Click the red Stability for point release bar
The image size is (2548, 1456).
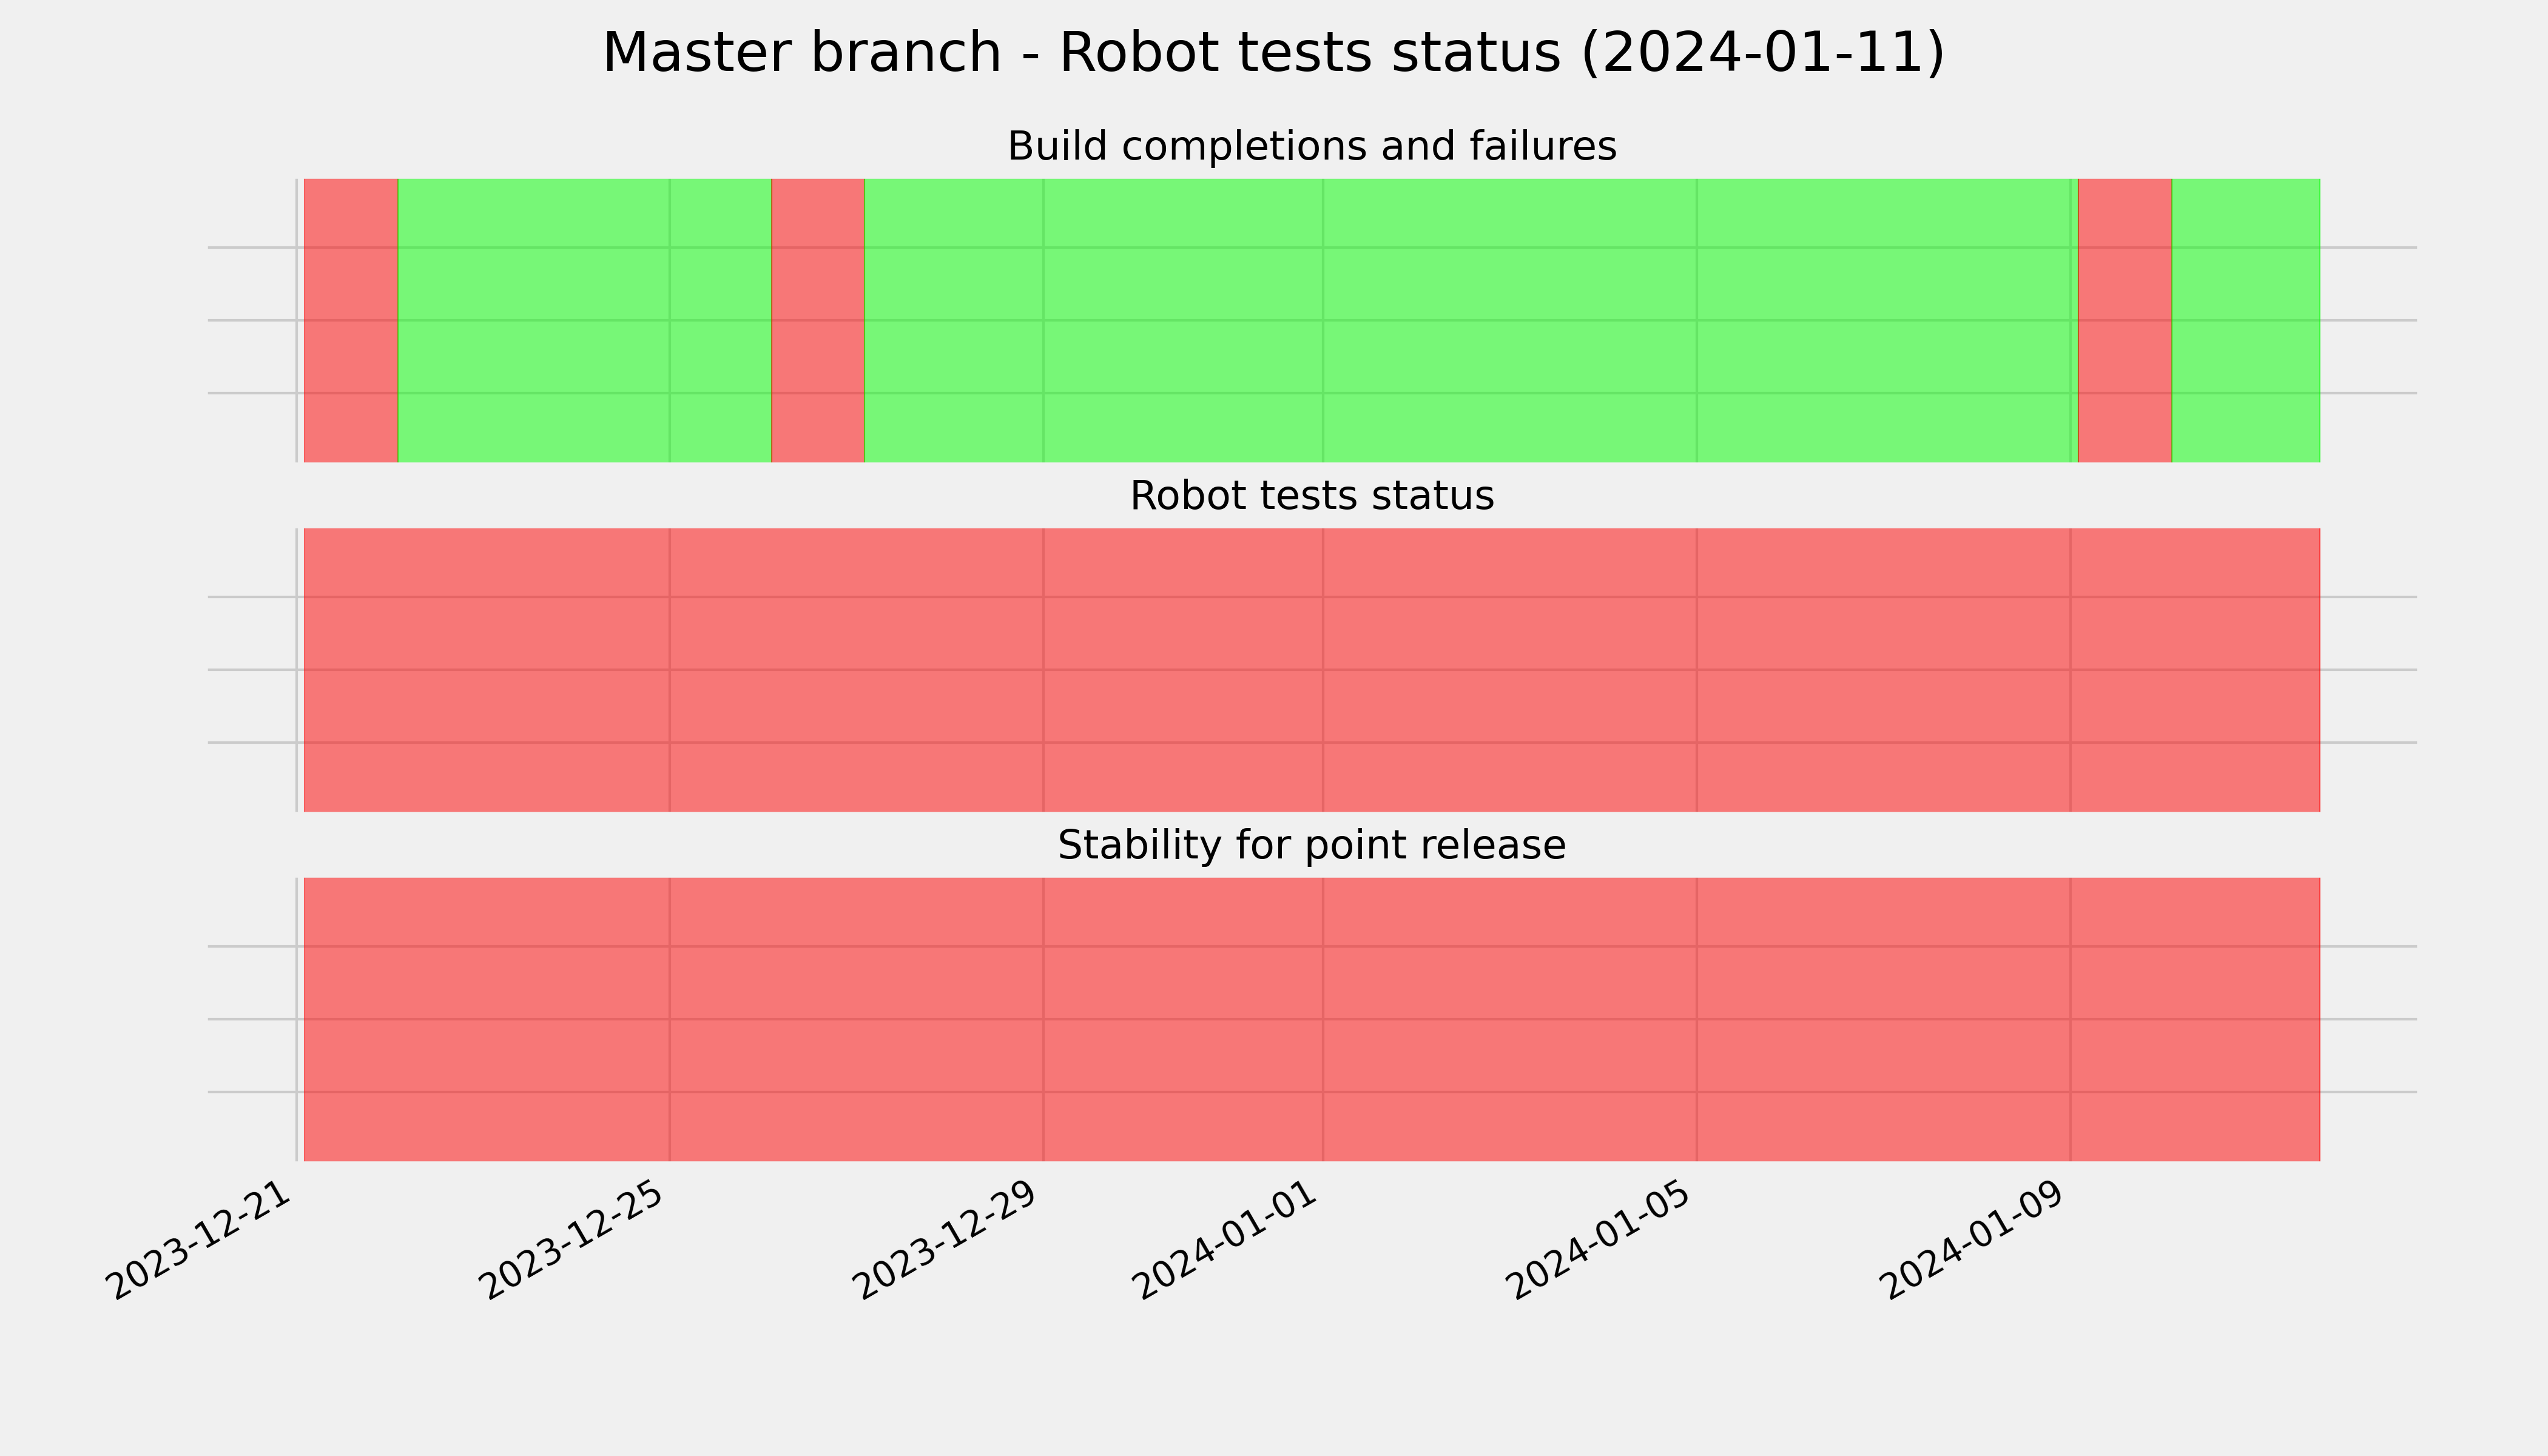coord(1312,1019)
